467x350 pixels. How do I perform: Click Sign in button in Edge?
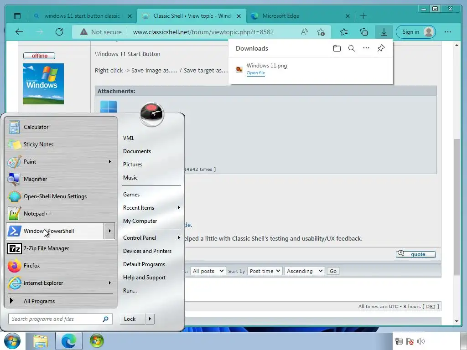click(416, 32)
